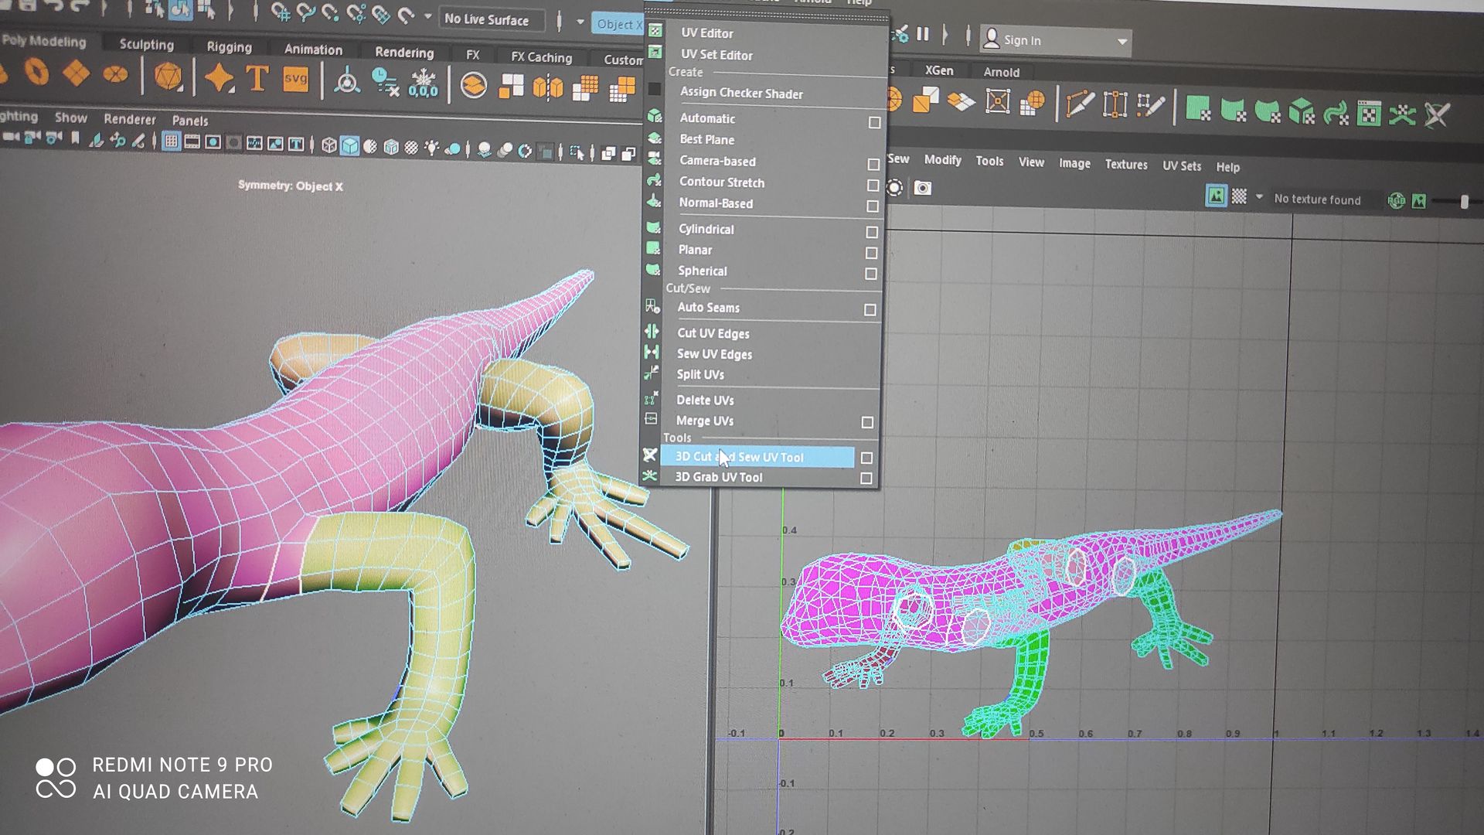Open 3D Grab UV Tool options box

tap(866, 479)
